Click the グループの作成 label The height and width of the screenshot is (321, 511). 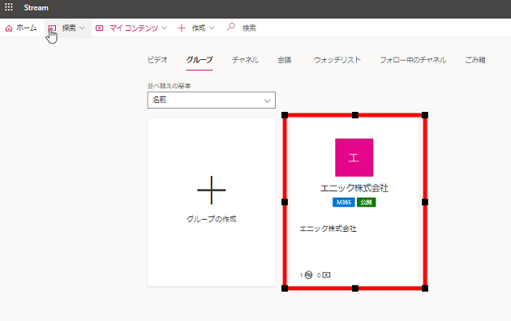[x=211, y=219]
